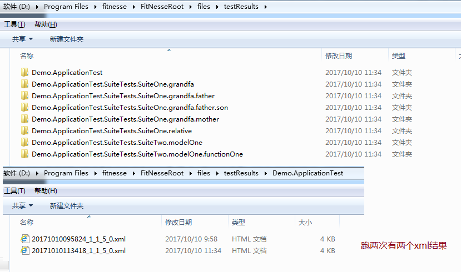Expand arrow after FitNesseRoot in top address bar
This screenshot has height=272, width=461.
pyautogui.click(x=191, y=7)
